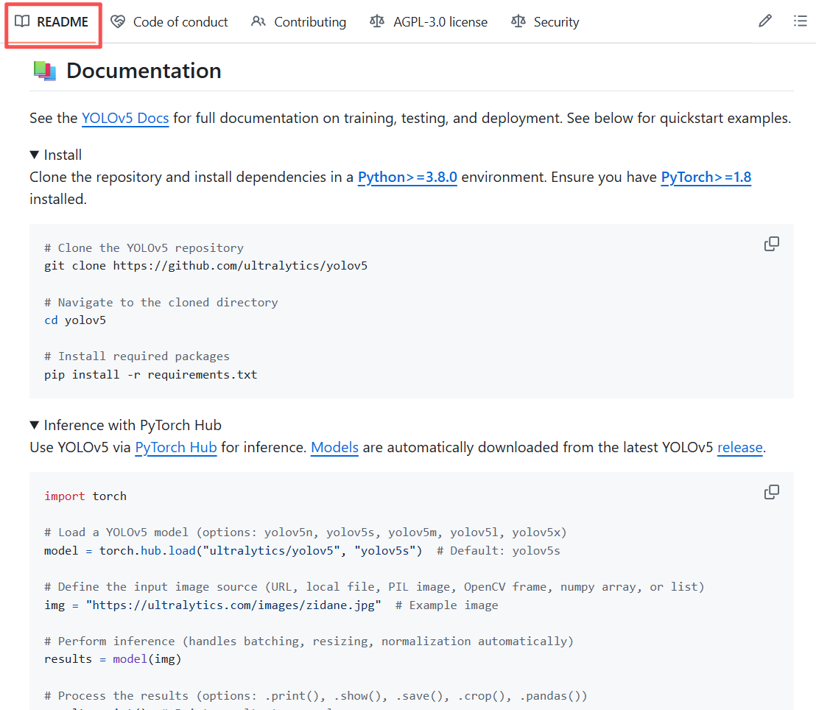Viewport: 816px width, 710px height.
Task: Click the pip install requirements.txt line
Action: click(151, 374)
